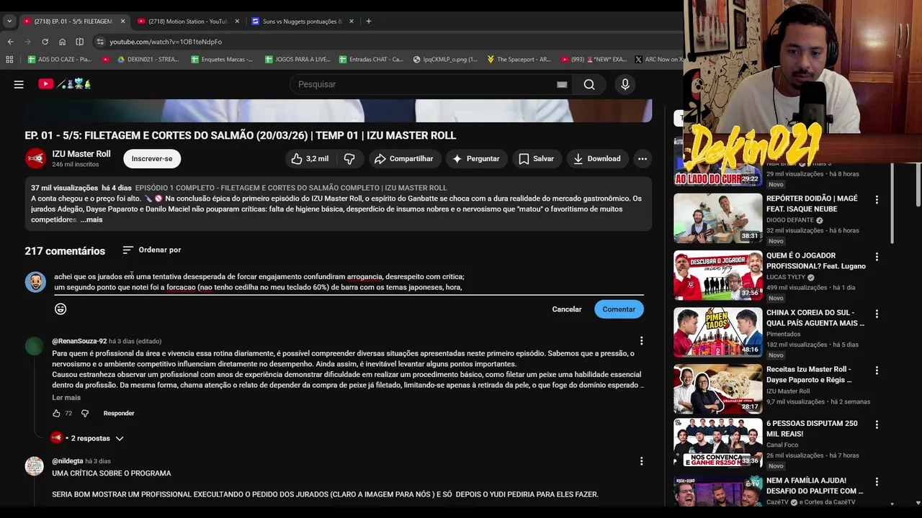Viewport: 922px width, 518px height.
Task: Open a new browser tab
Action: [x=368, y=21]
